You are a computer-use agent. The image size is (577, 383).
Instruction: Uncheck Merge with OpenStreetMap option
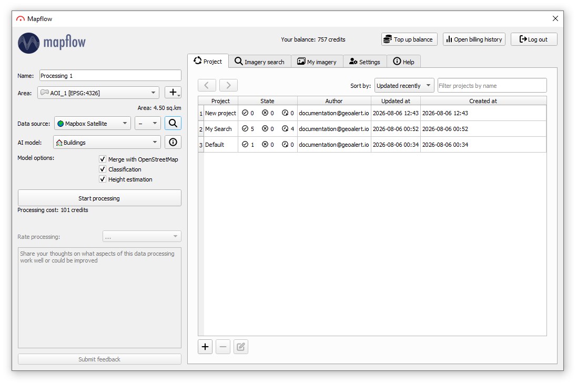pyautogui.click(x=103, y=159)
